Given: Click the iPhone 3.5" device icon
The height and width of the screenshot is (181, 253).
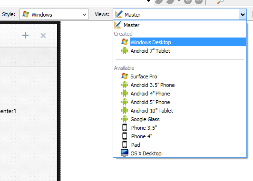Looking at the screenshot, I should click(x=125, y=127).
